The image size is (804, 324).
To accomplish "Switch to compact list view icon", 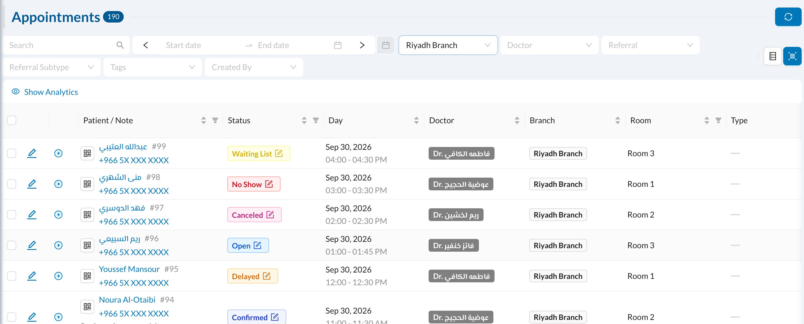I will pyautogui.click(x=772, y=56).
